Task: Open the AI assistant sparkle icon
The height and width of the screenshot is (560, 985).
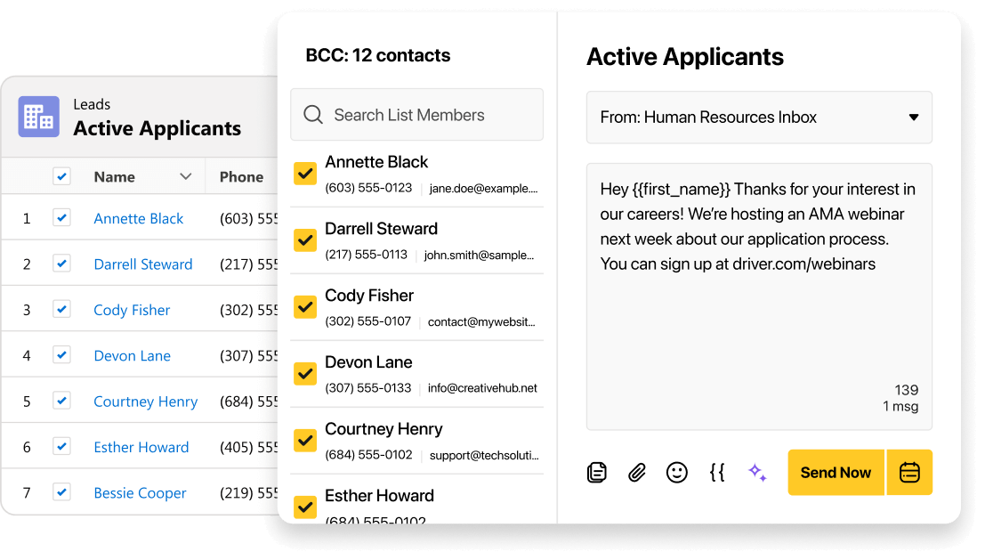Action: 757,472
